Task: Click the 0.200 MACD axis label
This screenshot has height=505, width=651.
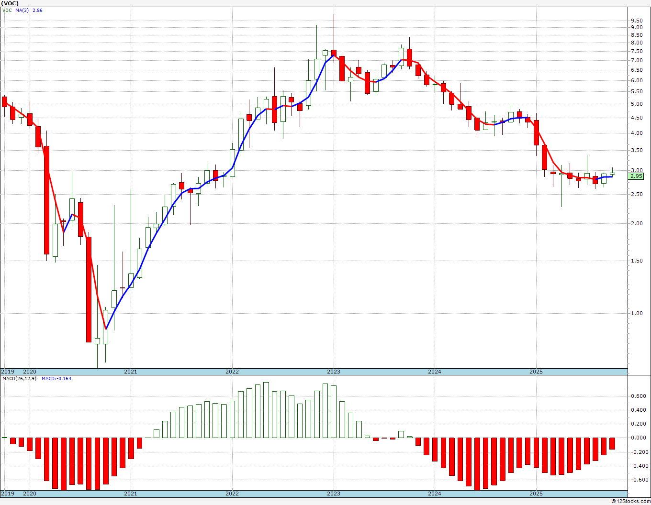Action: click(x=638, y=424)
